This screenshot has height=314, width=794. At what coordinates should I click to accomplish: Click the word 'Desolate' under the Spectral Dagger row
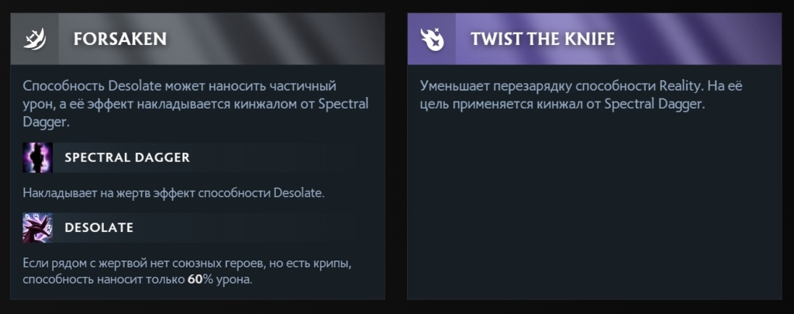tap(298, 192)
